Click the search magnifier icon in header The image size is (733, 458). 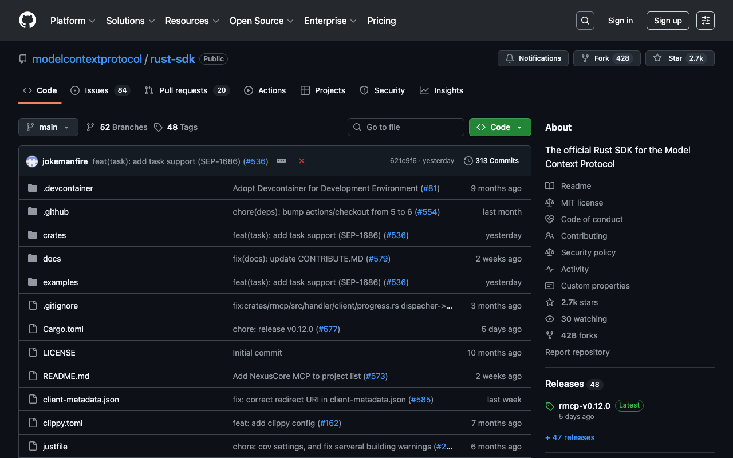click(x=585, y=21)
